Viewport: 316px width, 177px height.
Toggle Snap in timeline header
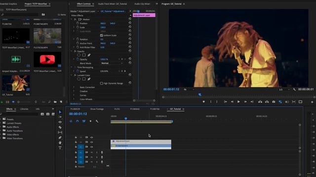pyautogui.click(x=78, y=121)
